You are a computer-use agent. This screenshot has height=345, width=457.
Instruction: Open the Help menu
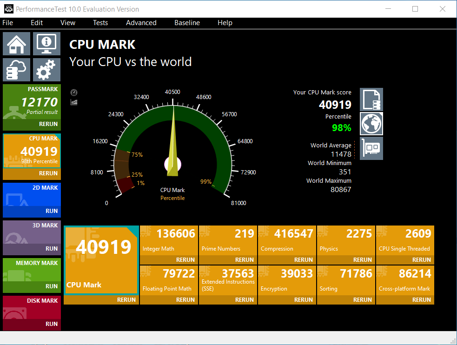225,23
